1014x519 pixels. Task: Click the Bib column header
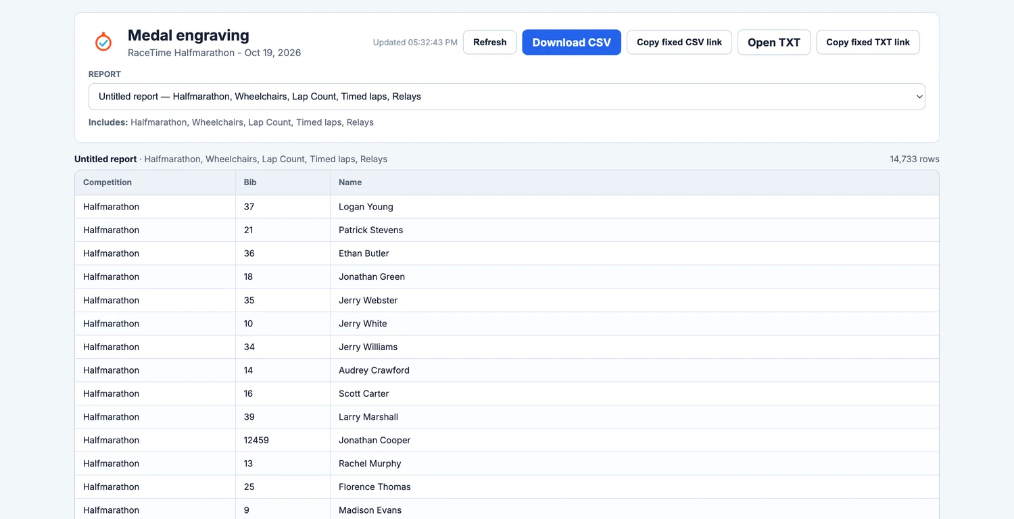point(250,182)
